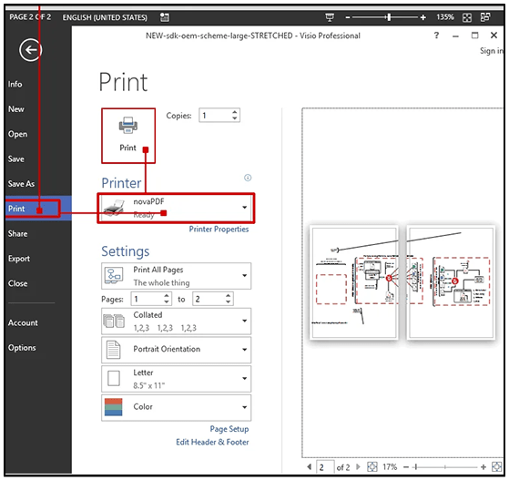Click the fit page to window icon top
Image resolution: width=509 pixels, height=480 pixels.
point(467,17)
